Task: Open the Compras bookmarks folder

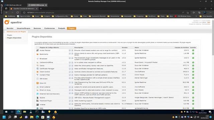Action: [45, 16]
